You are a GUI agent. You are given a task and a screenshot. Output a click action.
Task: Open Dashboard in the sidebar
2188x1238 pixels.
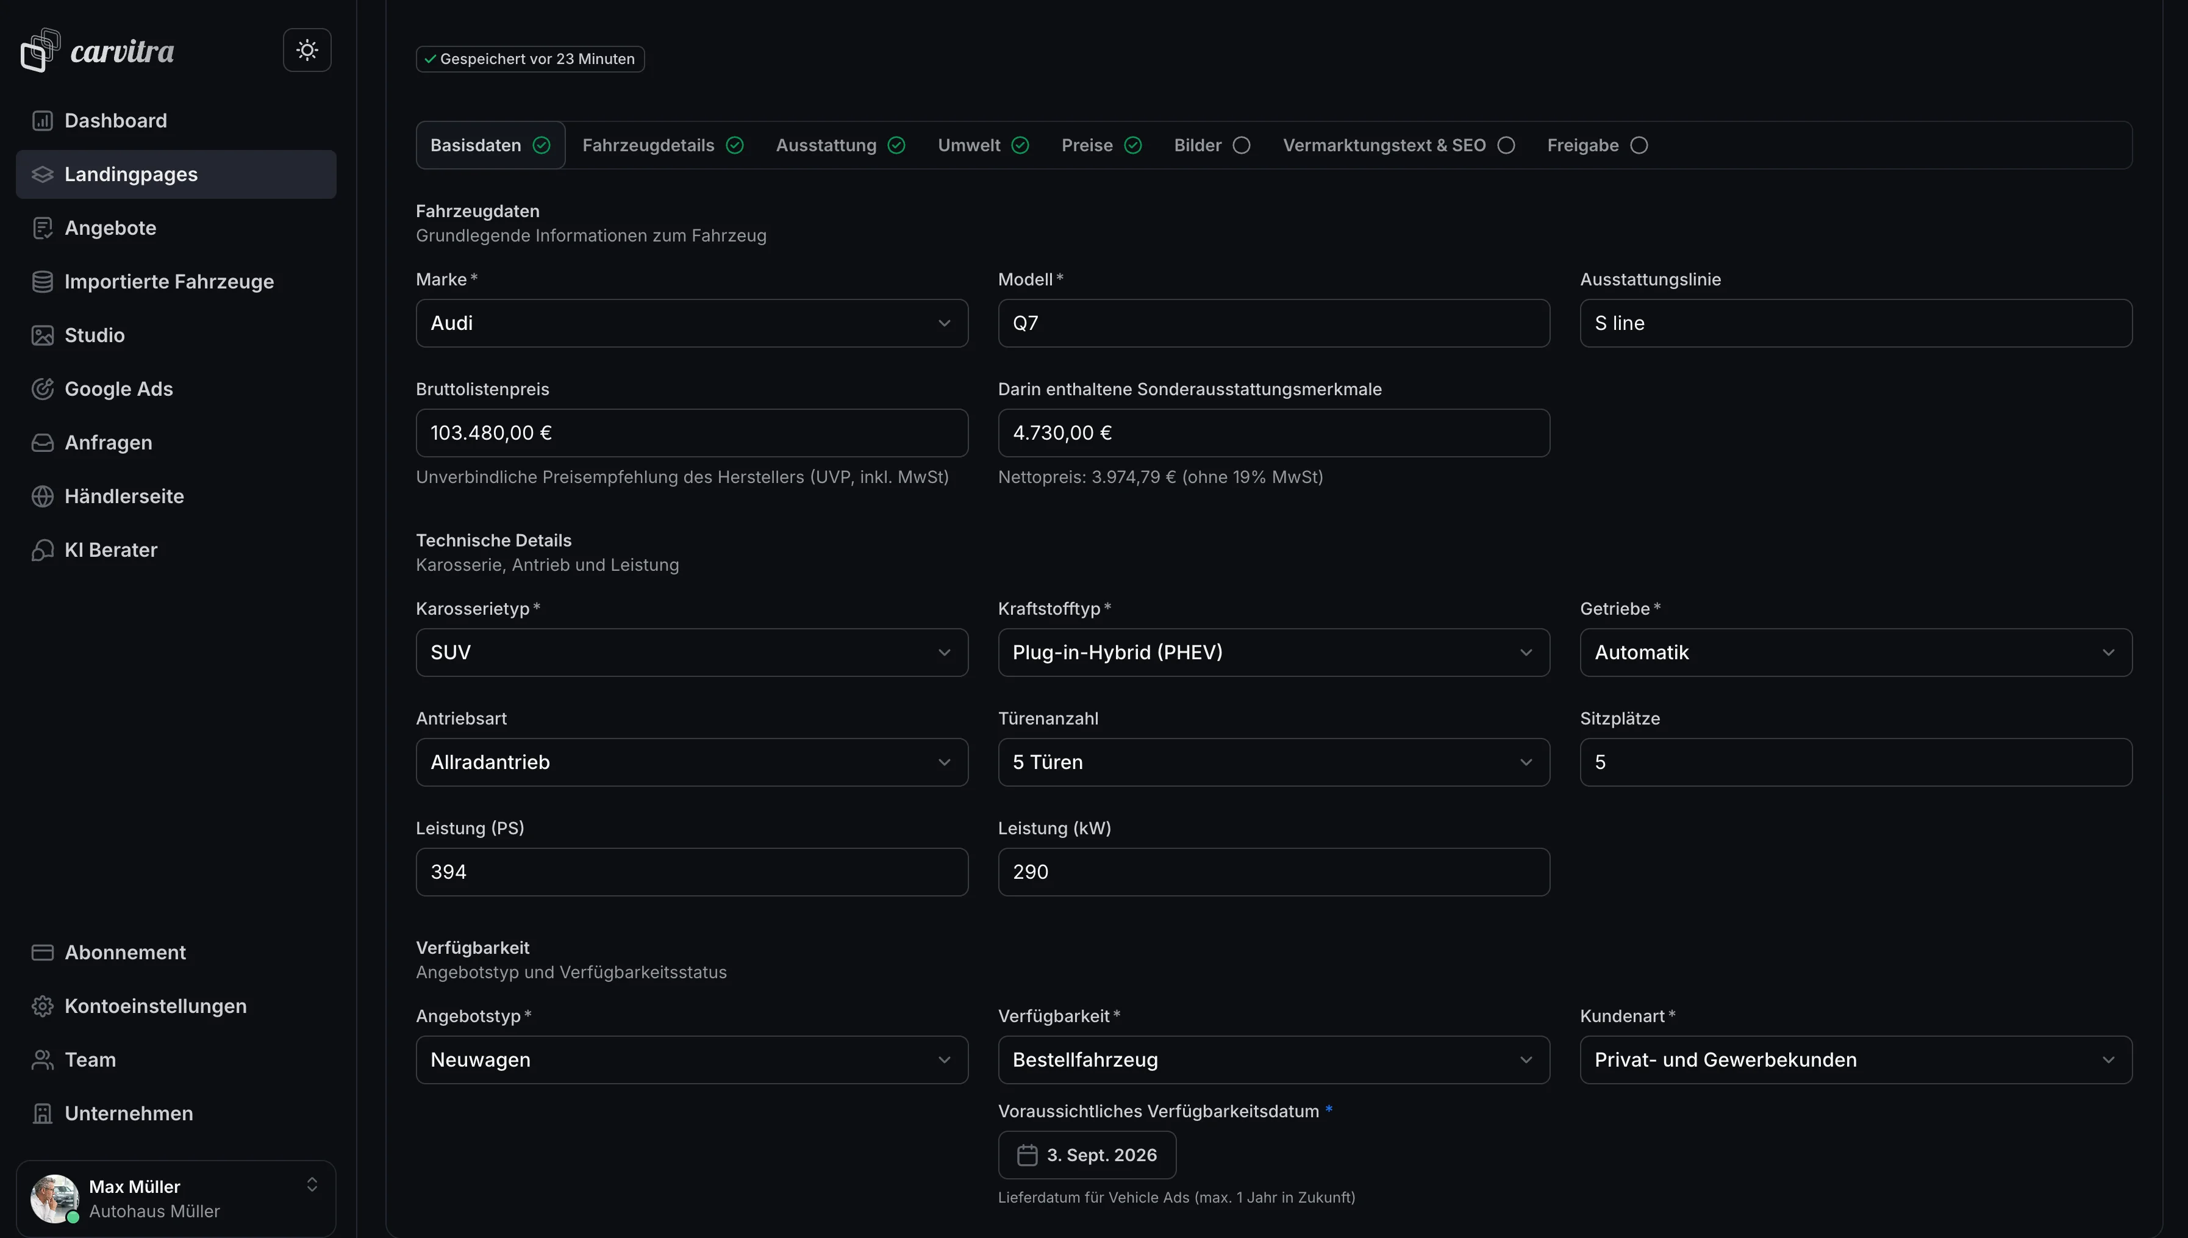(176, 121)
